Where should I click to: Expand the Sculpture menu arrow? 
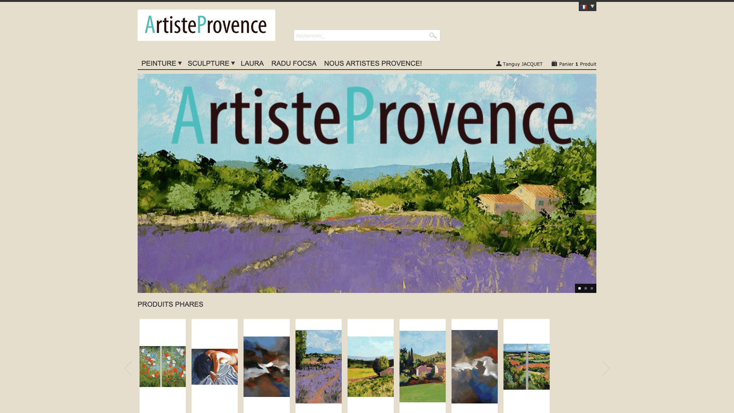coord(233,63)
